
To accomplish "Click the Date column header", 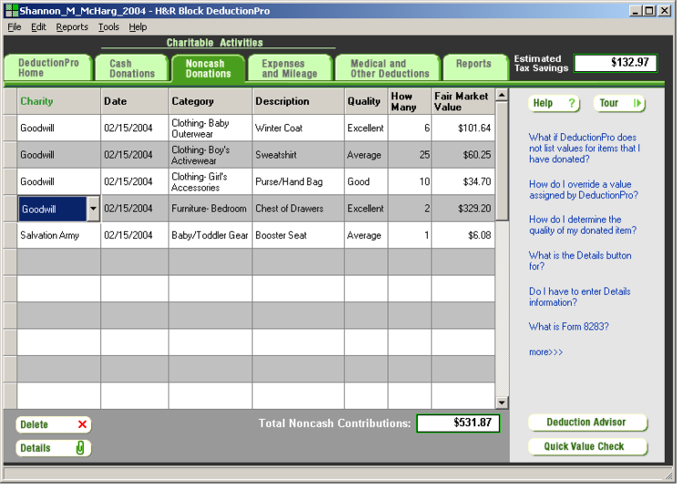I will [135, 101].
